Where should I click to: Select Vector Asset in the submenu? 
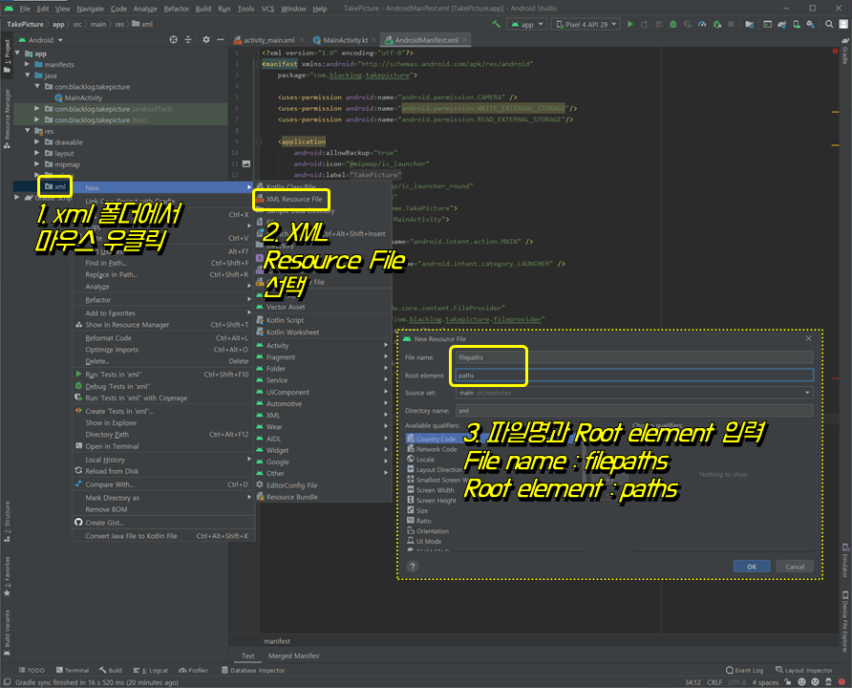286,307
